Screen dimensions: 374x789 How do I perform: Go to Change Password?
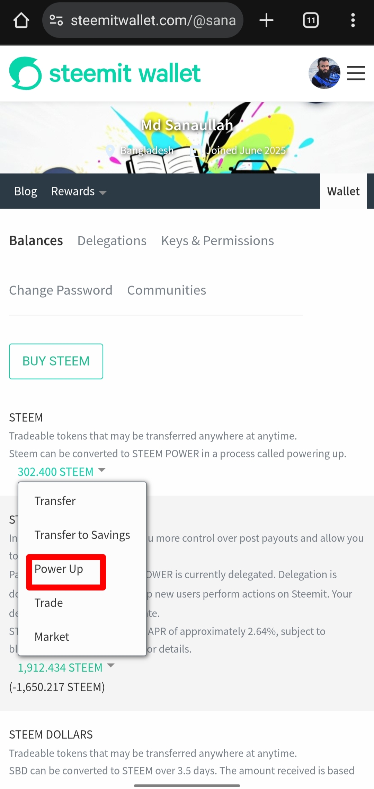pyautogui.click(x=61, y=290)
